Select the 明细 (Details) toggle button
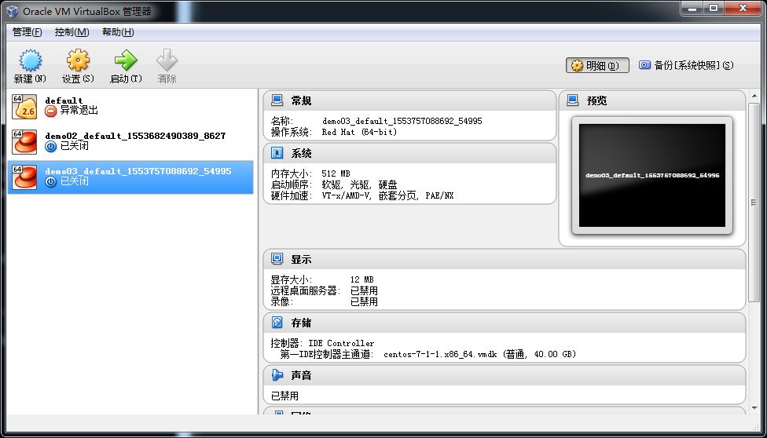The width and height of the screenshot is (767, 438). [x=597, y=65]
